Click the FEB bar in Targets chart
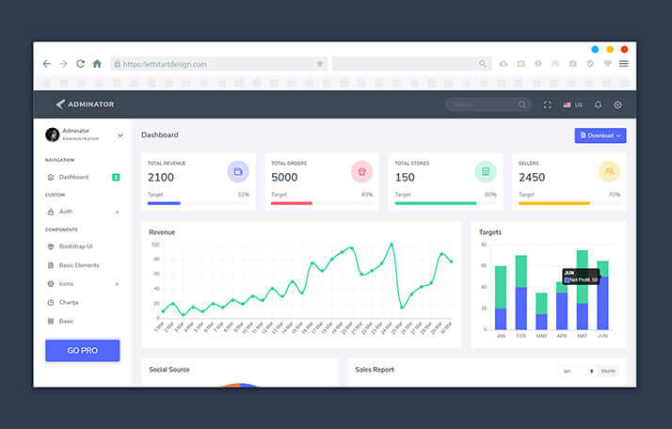This screenshot has height=429, width=672. click(520, 293)
